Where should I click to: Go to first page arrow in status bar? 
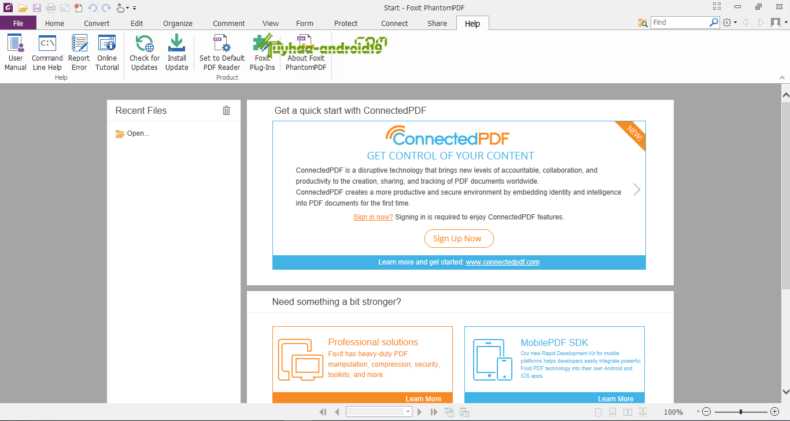click(x=323, y=412)
